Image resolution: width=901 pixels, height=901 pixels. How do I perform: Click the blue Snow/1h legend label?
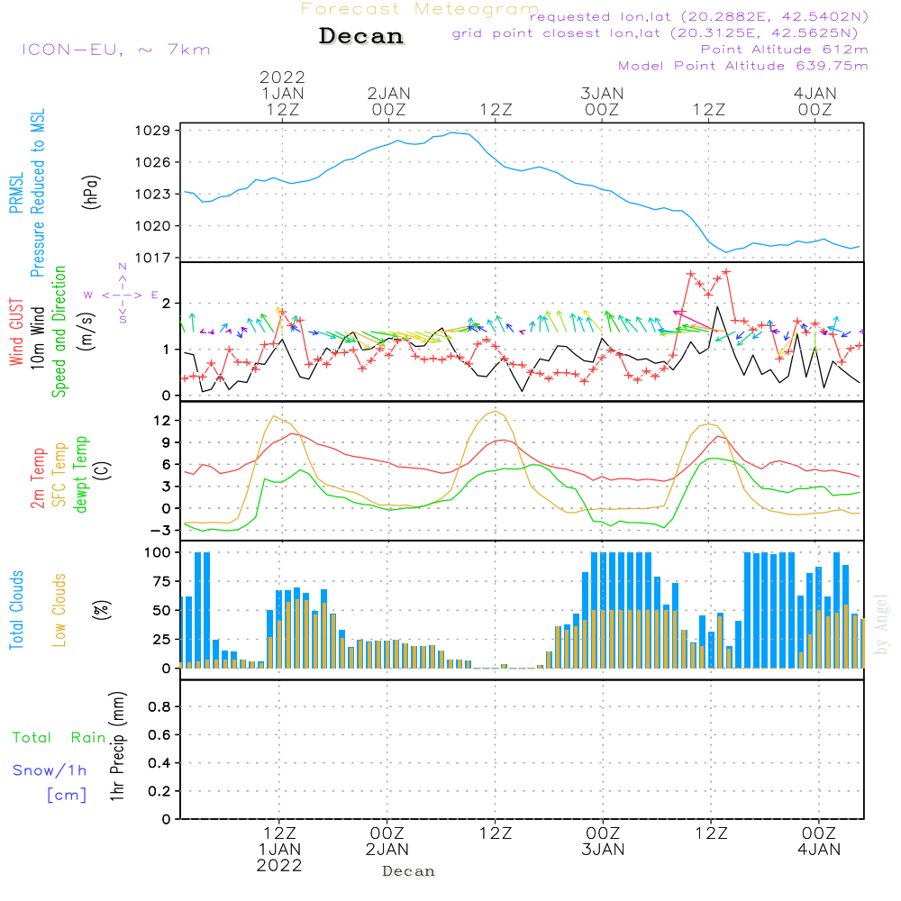[50, 770]
